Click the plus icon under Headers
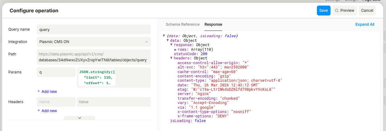 click(39, 111)
